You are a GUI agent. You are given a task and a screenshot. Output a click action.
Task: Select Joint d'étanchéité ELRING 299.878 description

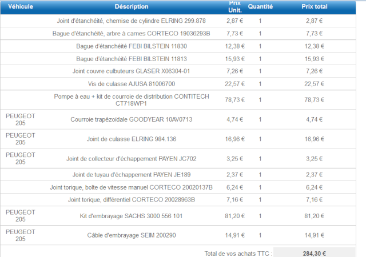point(131,21)
